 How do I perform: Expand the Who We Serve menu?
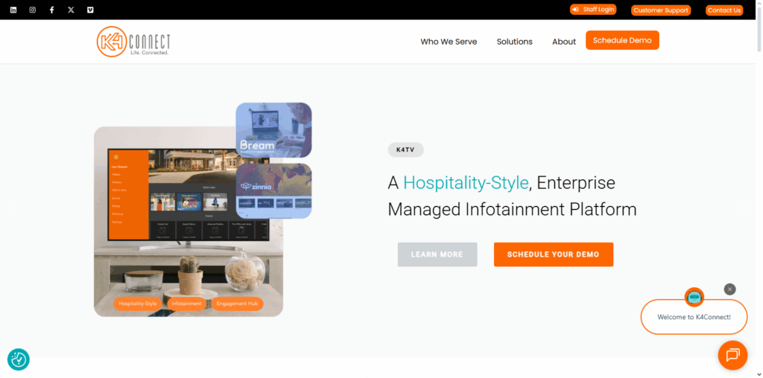[x=449, y=42]
